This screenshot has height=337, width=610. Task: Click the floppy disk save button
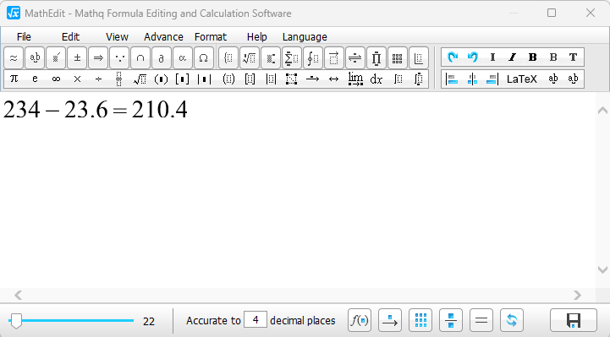574,320
